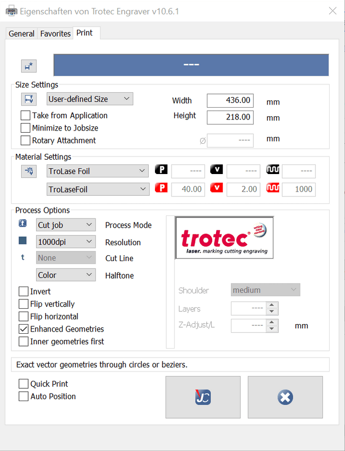Open the Favorites tab
This screenshot has height=451, width=345.
[x=56, y=33]
